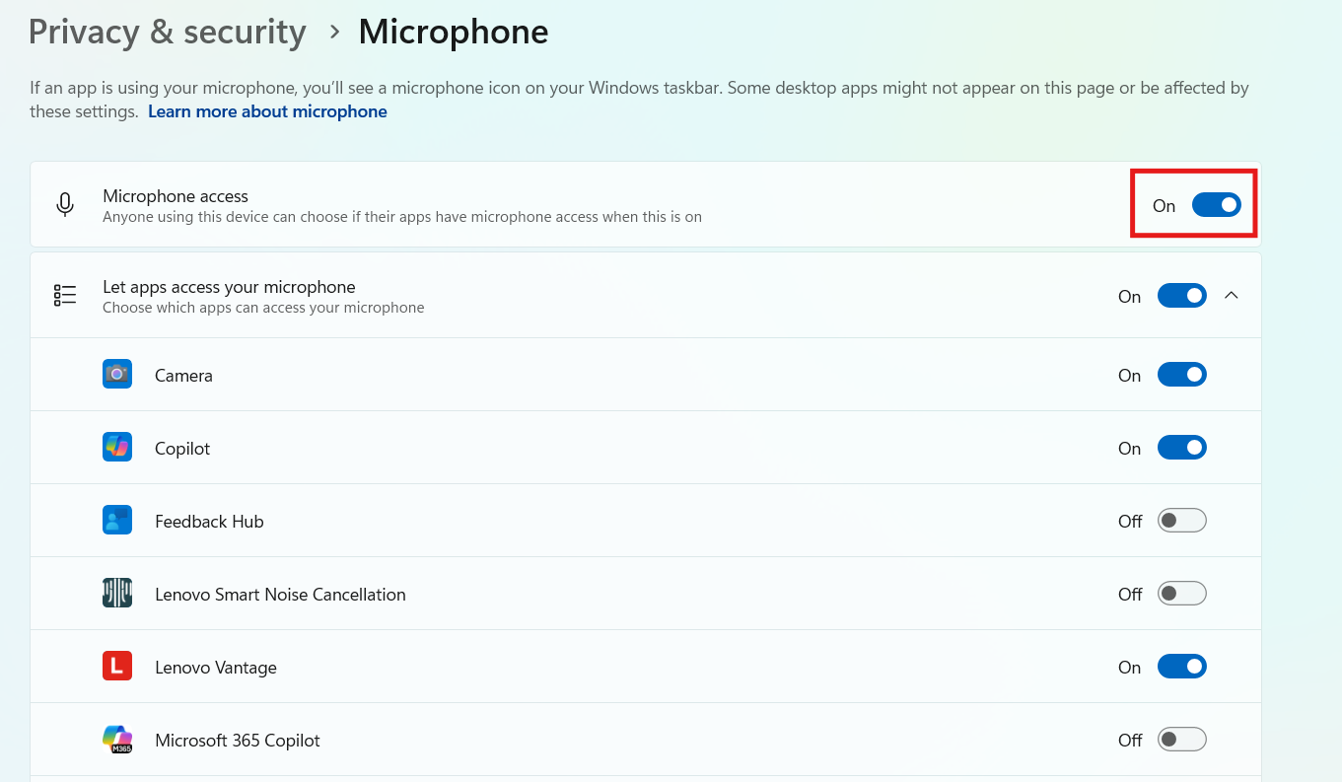This screenshot has height=782, width=1342.
Task: Click the Feedback Hub app icon
Action: click(116, 520)
